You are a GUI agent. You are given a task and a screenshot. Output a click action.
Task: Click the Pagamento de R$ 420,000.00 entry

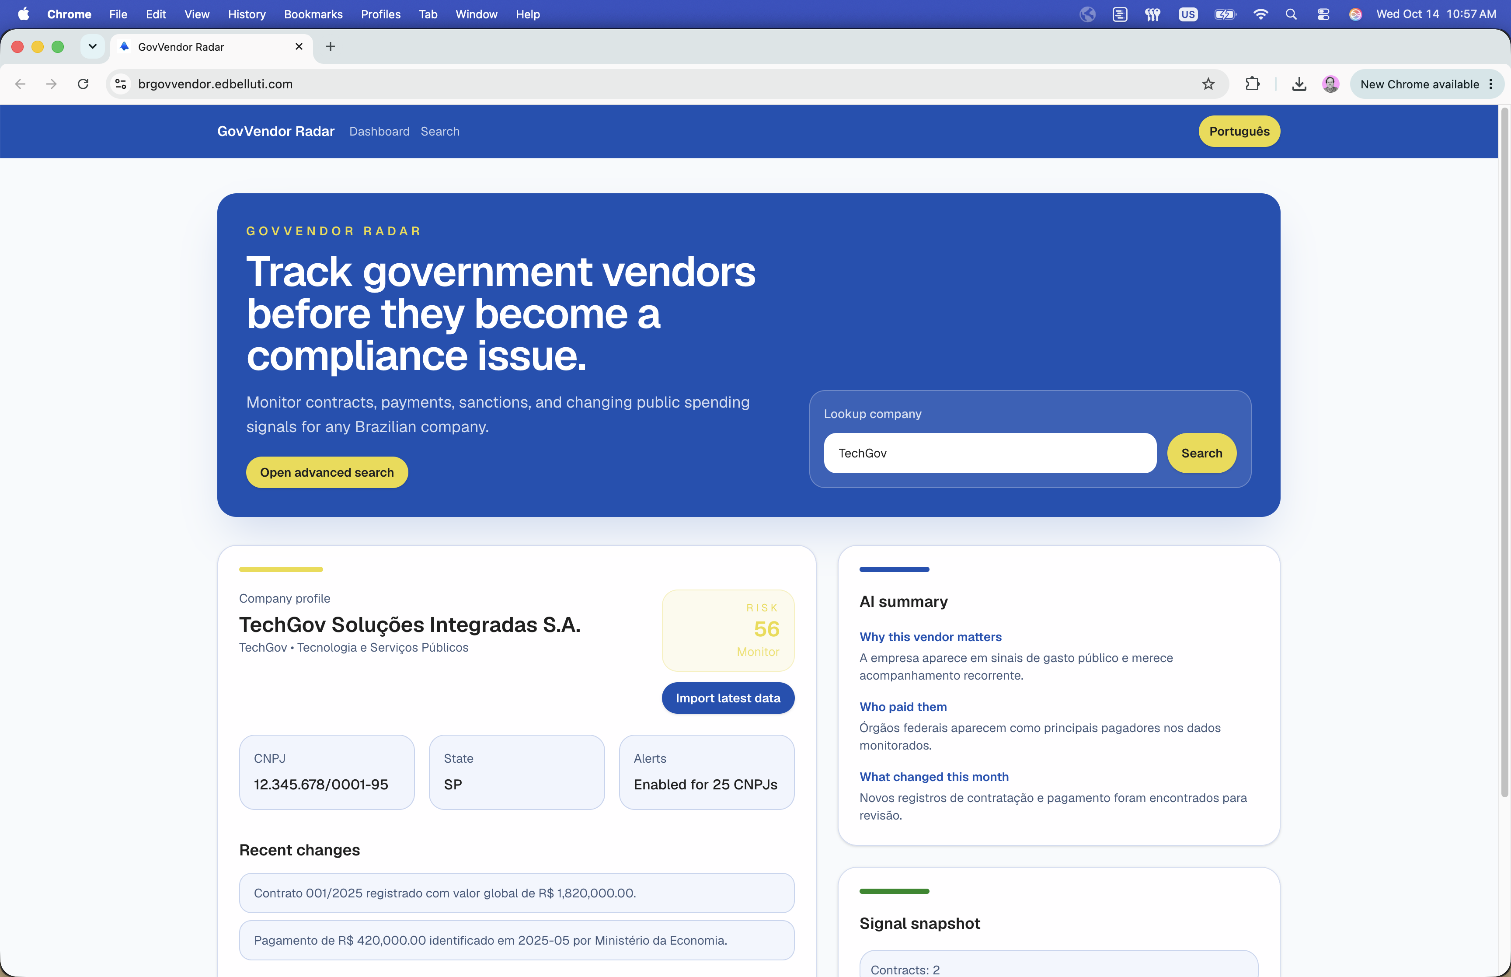point(517,940)
